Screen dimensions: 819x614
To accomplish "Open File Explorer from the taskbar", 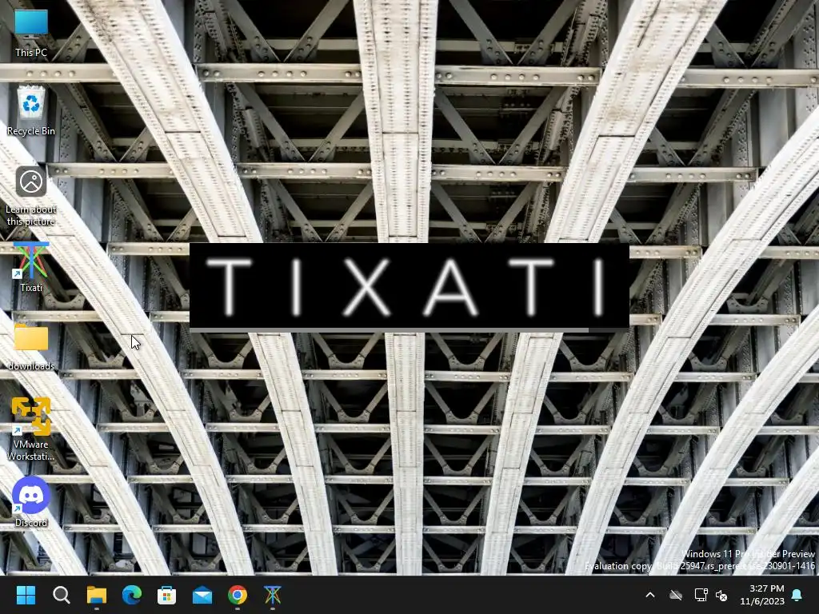I will click(x=97, y=595).
